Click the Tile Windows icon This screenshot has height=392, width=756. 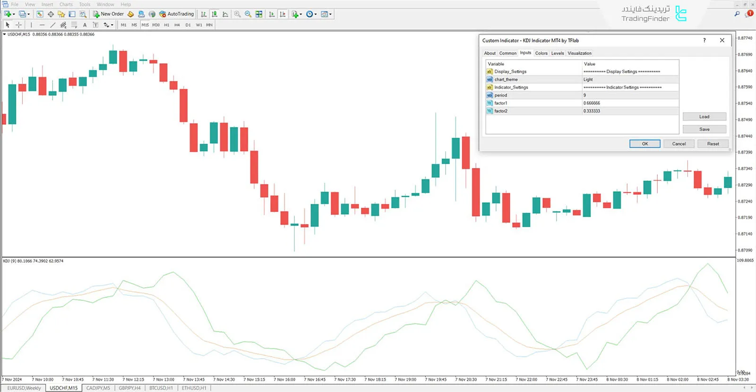[x=259, y=14]
